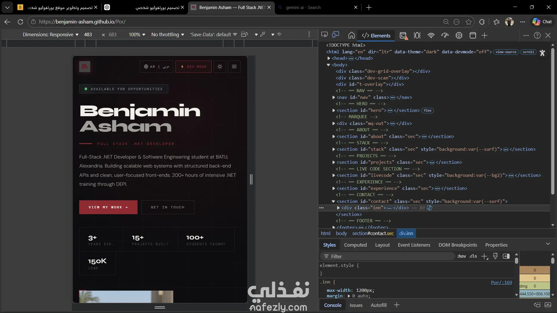
Task: Open the No throttling dropdown
Action: (168, 34)
